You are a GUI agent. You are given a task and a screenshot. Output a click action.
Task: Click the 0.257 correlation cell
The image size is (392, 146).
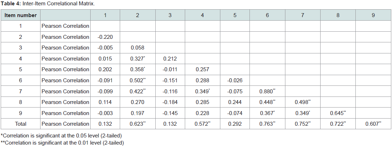(x=203, y=69)
